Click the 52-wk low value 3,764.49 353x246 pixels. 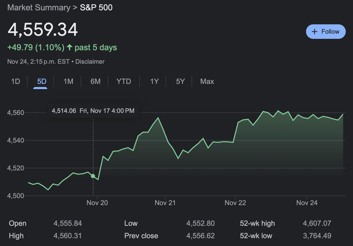317,236
